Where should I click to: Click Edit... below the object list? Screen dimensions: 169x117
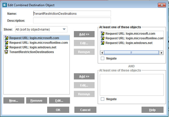coord(59,100)
